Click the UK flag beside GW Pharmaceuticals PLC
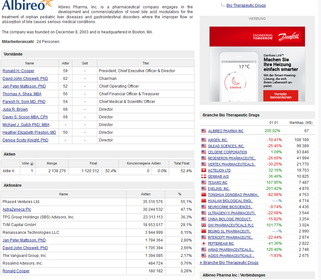Viewport: 321px width, 280px height. (x=204, y=225)
